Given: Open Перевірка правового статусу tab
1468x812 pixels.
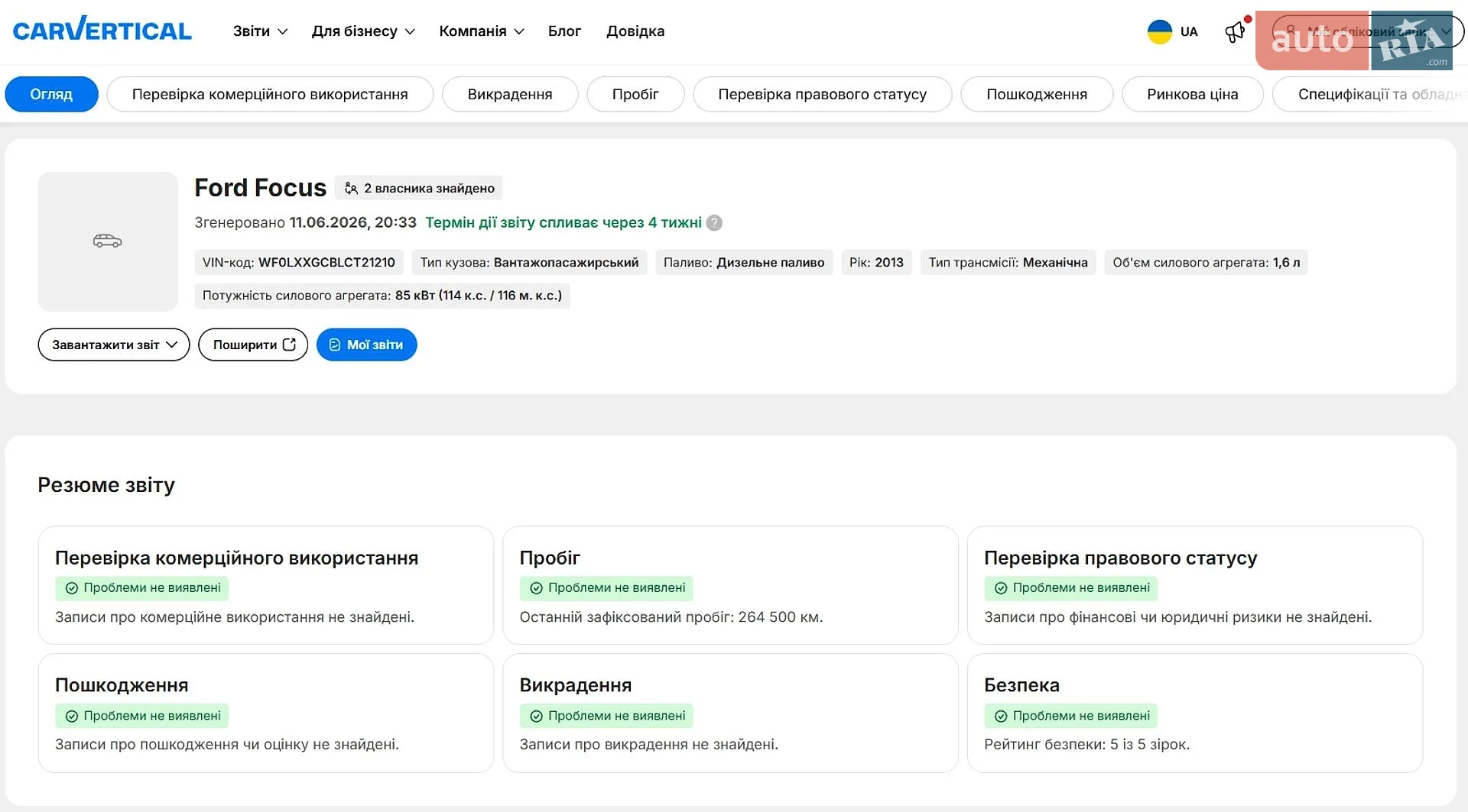Looking at the screenshot, I should click(x=822, y=94).
